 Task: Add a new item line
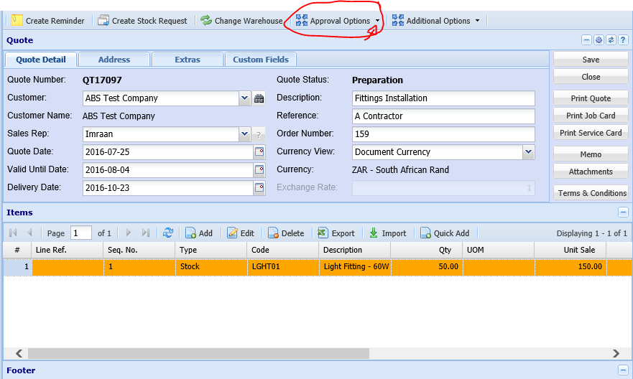point(199,233)
